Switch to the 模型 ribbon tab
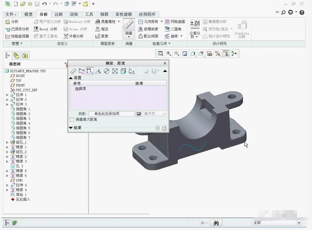Viewport: 312px width, 230px height. pyautogui.click(x=28, y=14)
